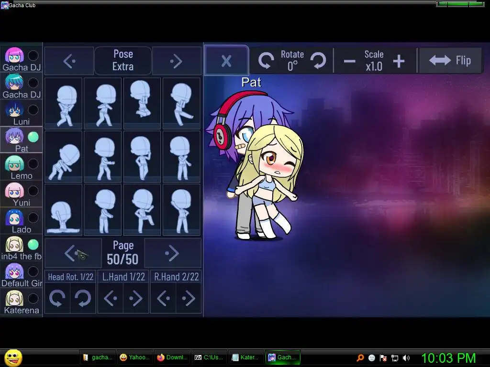The width and height of the screenshot is (490, 367).
Task: Open the volume speaker tray icon
Action: tap(406, 357)
